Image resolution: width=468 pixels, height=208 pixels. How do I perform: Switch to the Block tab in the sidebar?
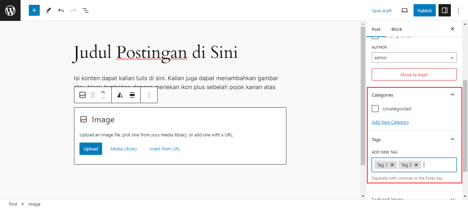396,29
